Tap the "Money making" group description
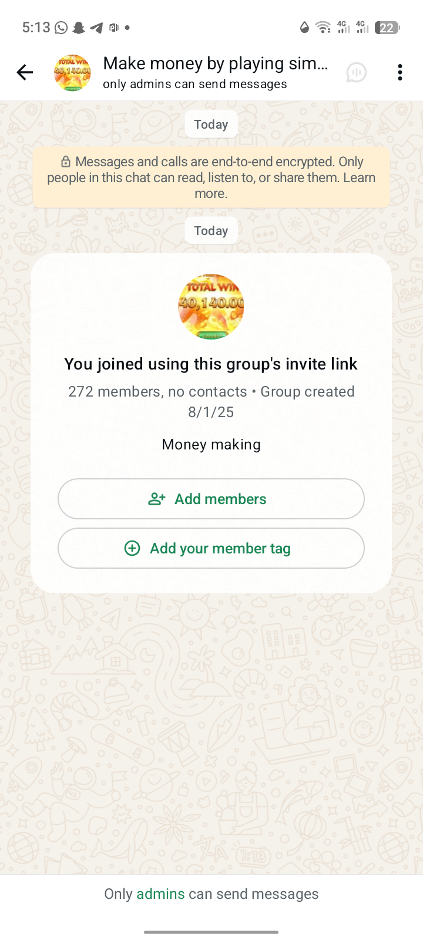Image resolution: width=423 pixels, height=940 pixels. [x=211, y=444]
